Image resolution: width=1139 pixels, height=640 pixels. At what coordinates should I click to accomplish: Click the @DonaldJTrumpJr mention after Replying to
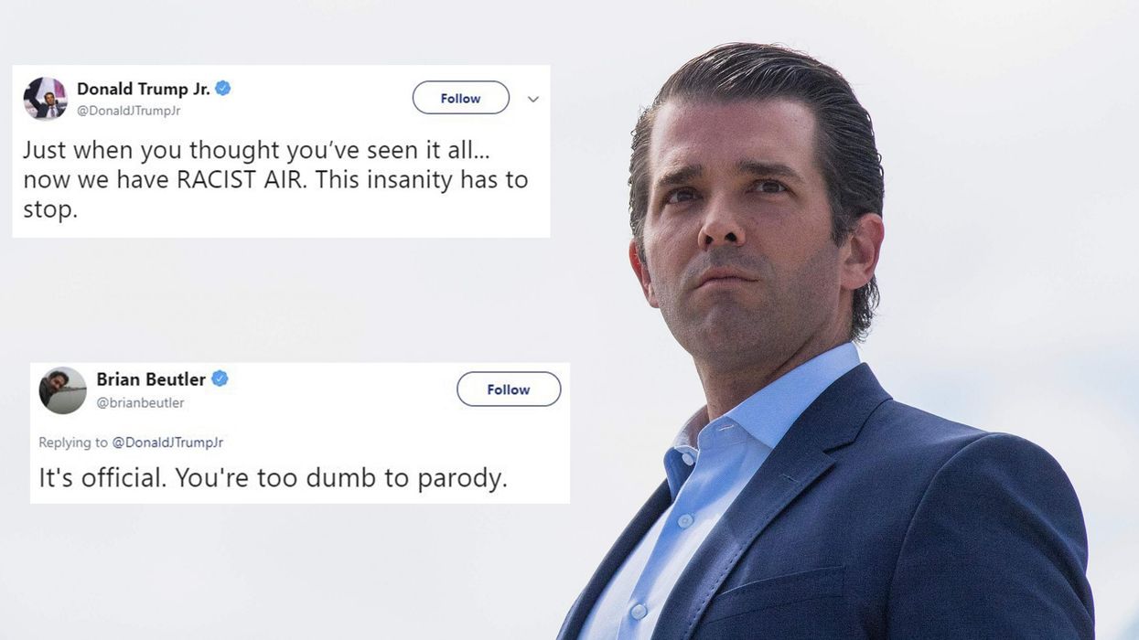point(167,443)
